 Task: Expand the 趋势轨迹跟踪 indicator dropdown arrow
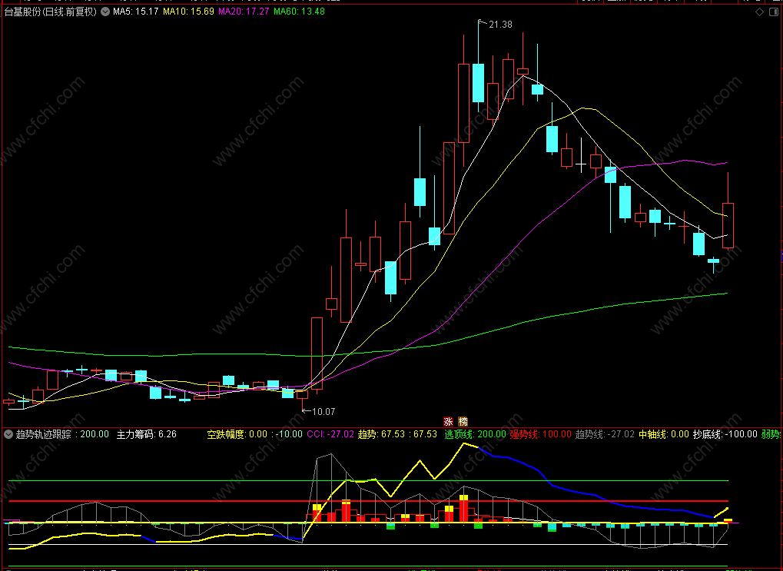click(x=8, y=434)
